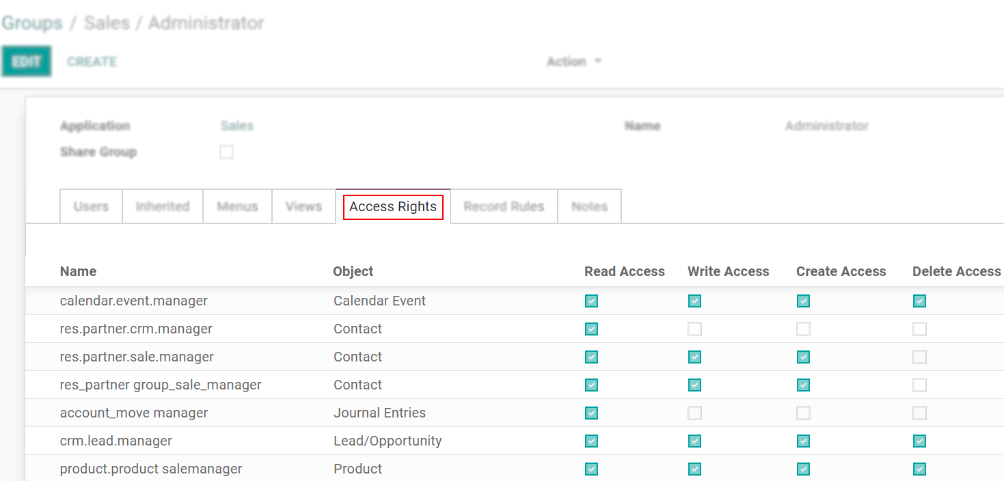Disable Read Access for calendar.event.manager
This screenshot has width=1004, height=481.
[591, 301]
